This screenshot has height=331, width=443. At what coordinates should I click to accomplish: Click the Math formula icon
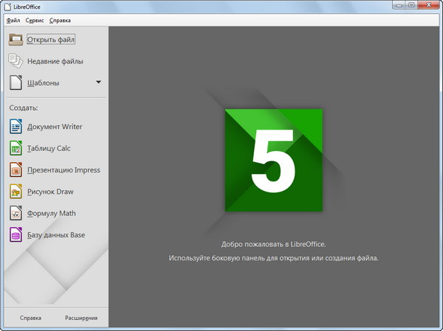click(16, 214)
